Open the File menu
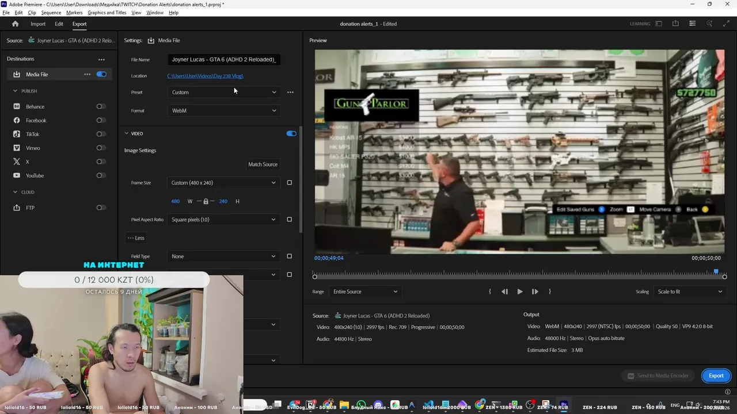 (x=6, y=13)
